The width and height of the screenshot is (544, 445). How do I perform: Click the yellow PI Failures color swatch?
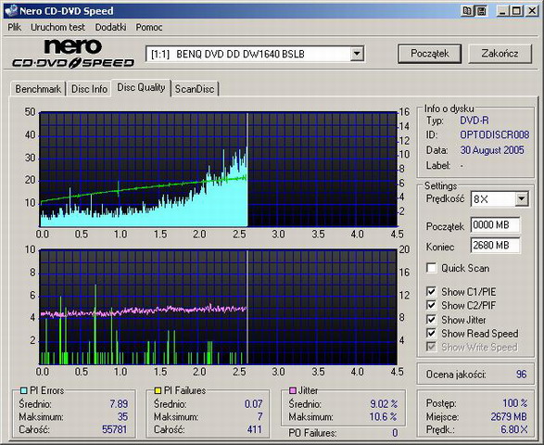click(x=158, y=390)
